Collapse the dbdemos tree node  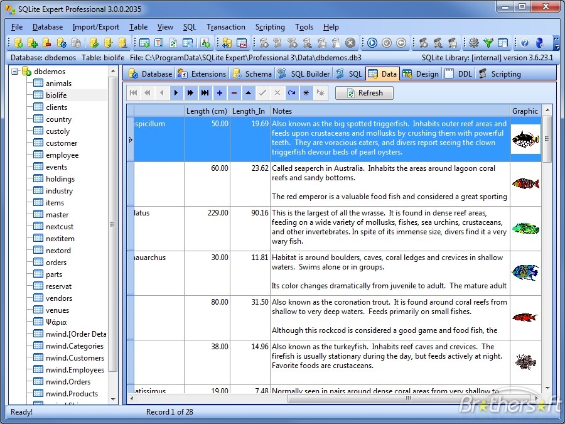15,72
